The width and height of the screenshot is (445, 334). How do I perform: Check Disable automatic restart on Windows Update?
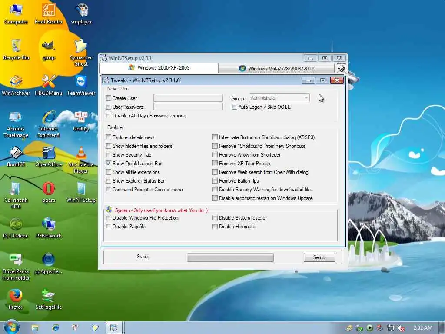click(215, 198)
